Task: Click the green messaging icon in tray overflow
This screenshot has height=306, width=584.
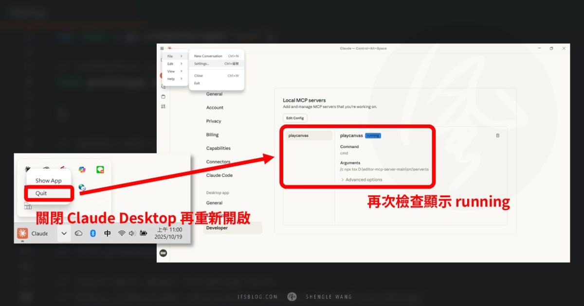Action: click(99, 170)
